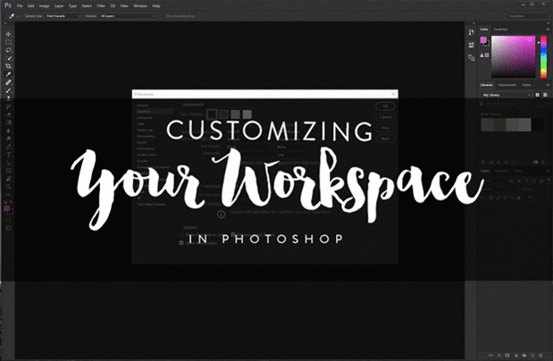Viewport: 553px width, 361px height.
Task: Click the Prev button in Preferences
Action: click(x=385, y=128)
